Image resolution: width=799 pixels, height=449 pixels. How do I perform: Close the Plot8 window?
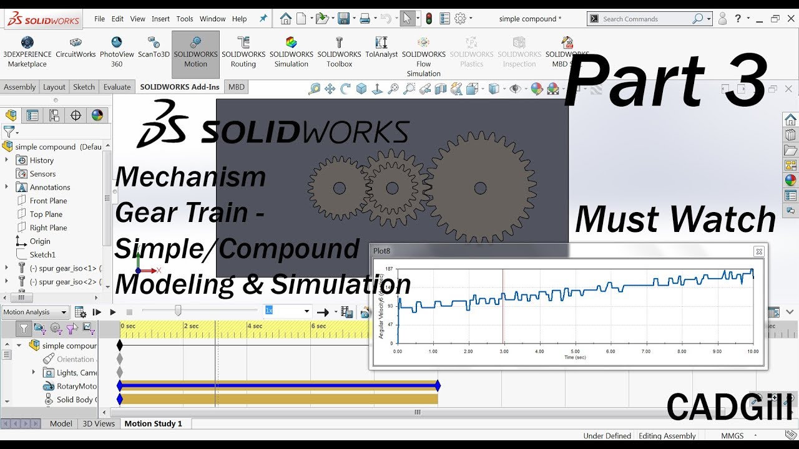(x=759, y=251)
